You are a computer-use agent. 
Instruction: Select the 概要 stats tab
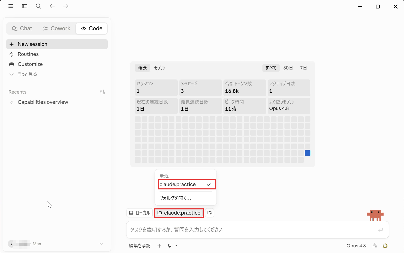142,68
